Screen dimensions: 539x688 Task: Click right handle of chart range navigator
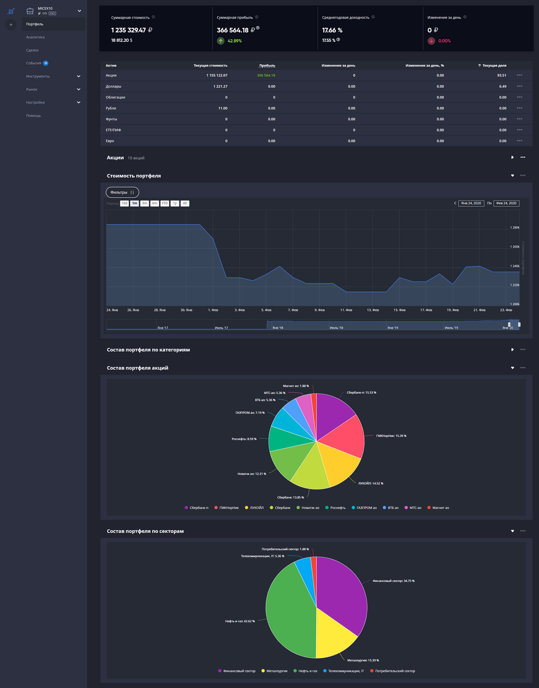[x=519, y=324]
